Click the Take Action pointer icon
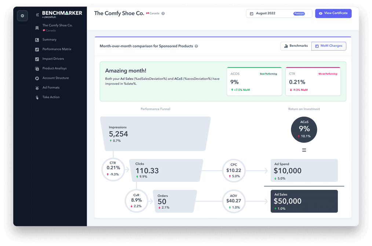 coord(37,98)
